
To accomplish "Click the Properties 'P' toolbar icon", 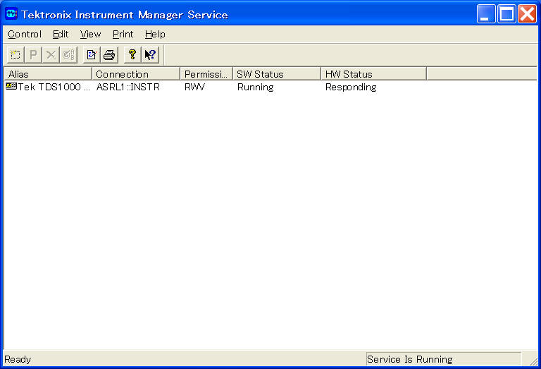I will point(33,54).
